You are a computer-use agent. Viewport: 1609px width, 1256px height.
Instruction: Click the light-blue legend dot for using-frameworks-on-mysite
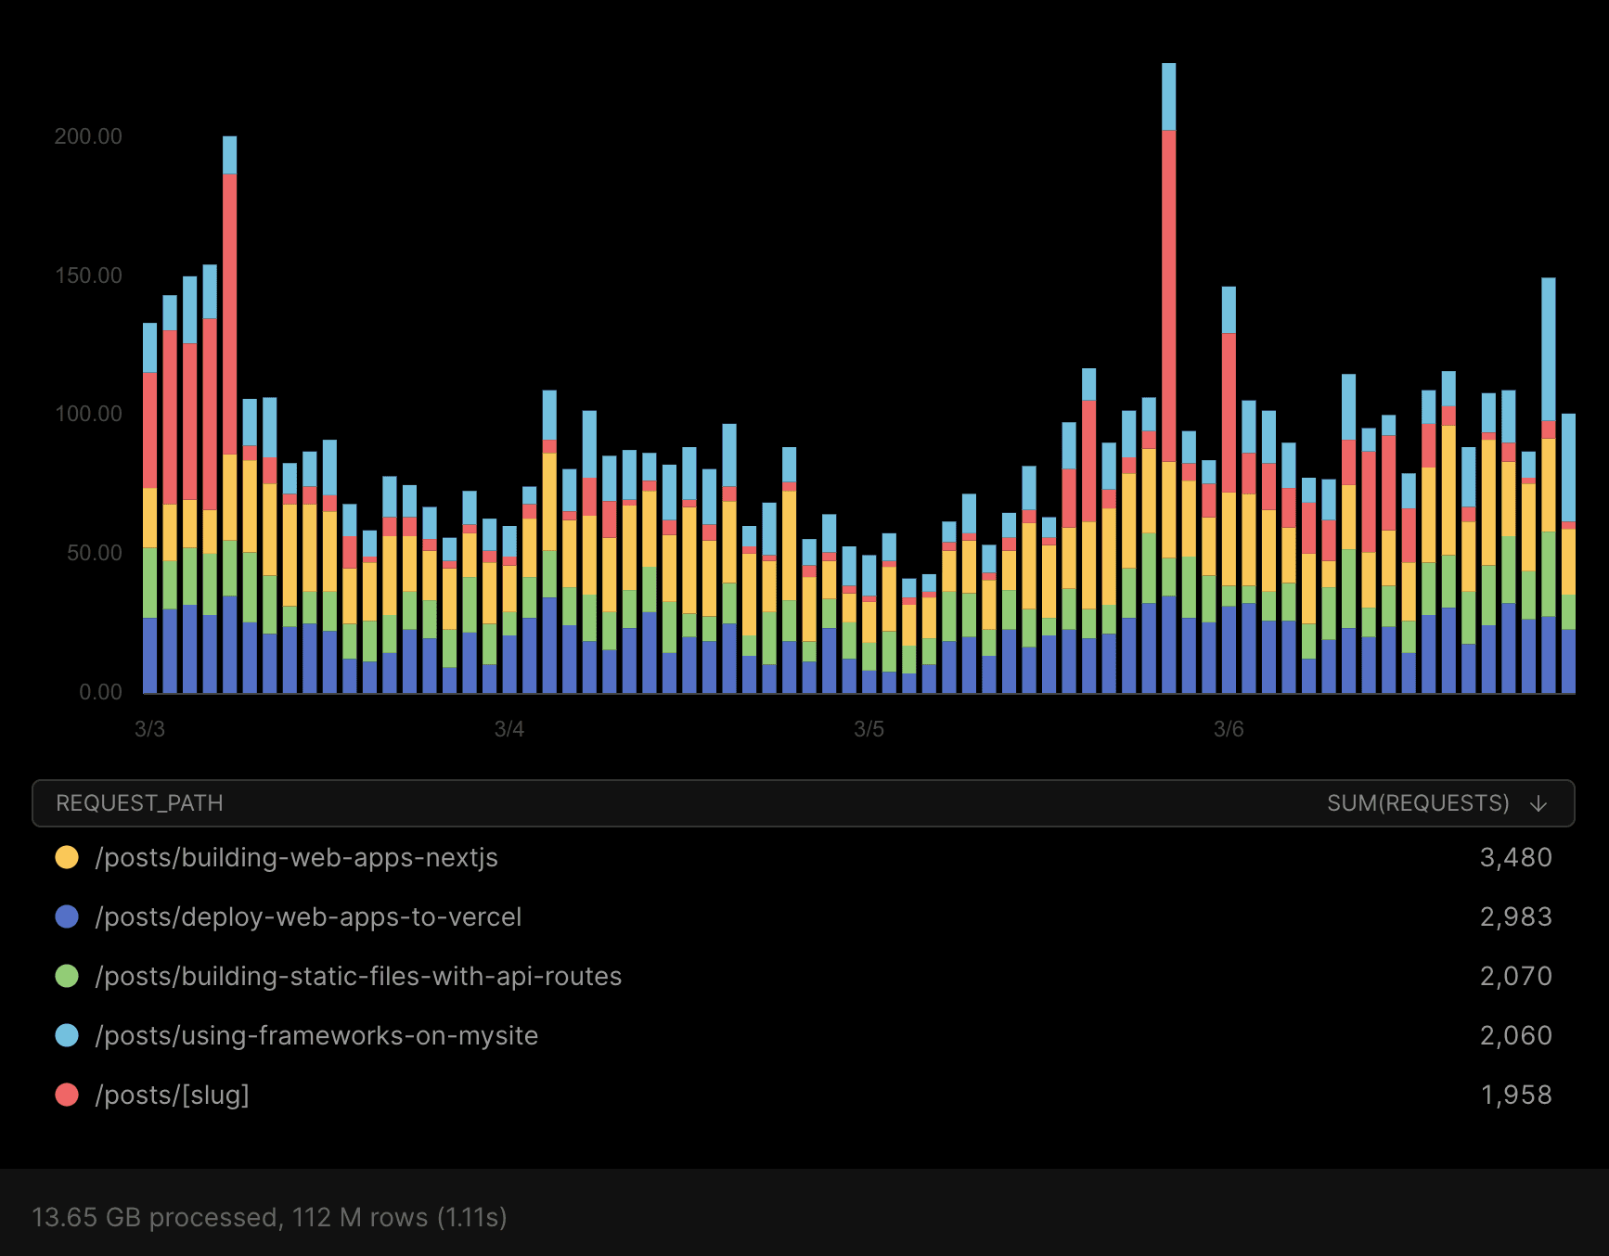tap(68, 1035)
